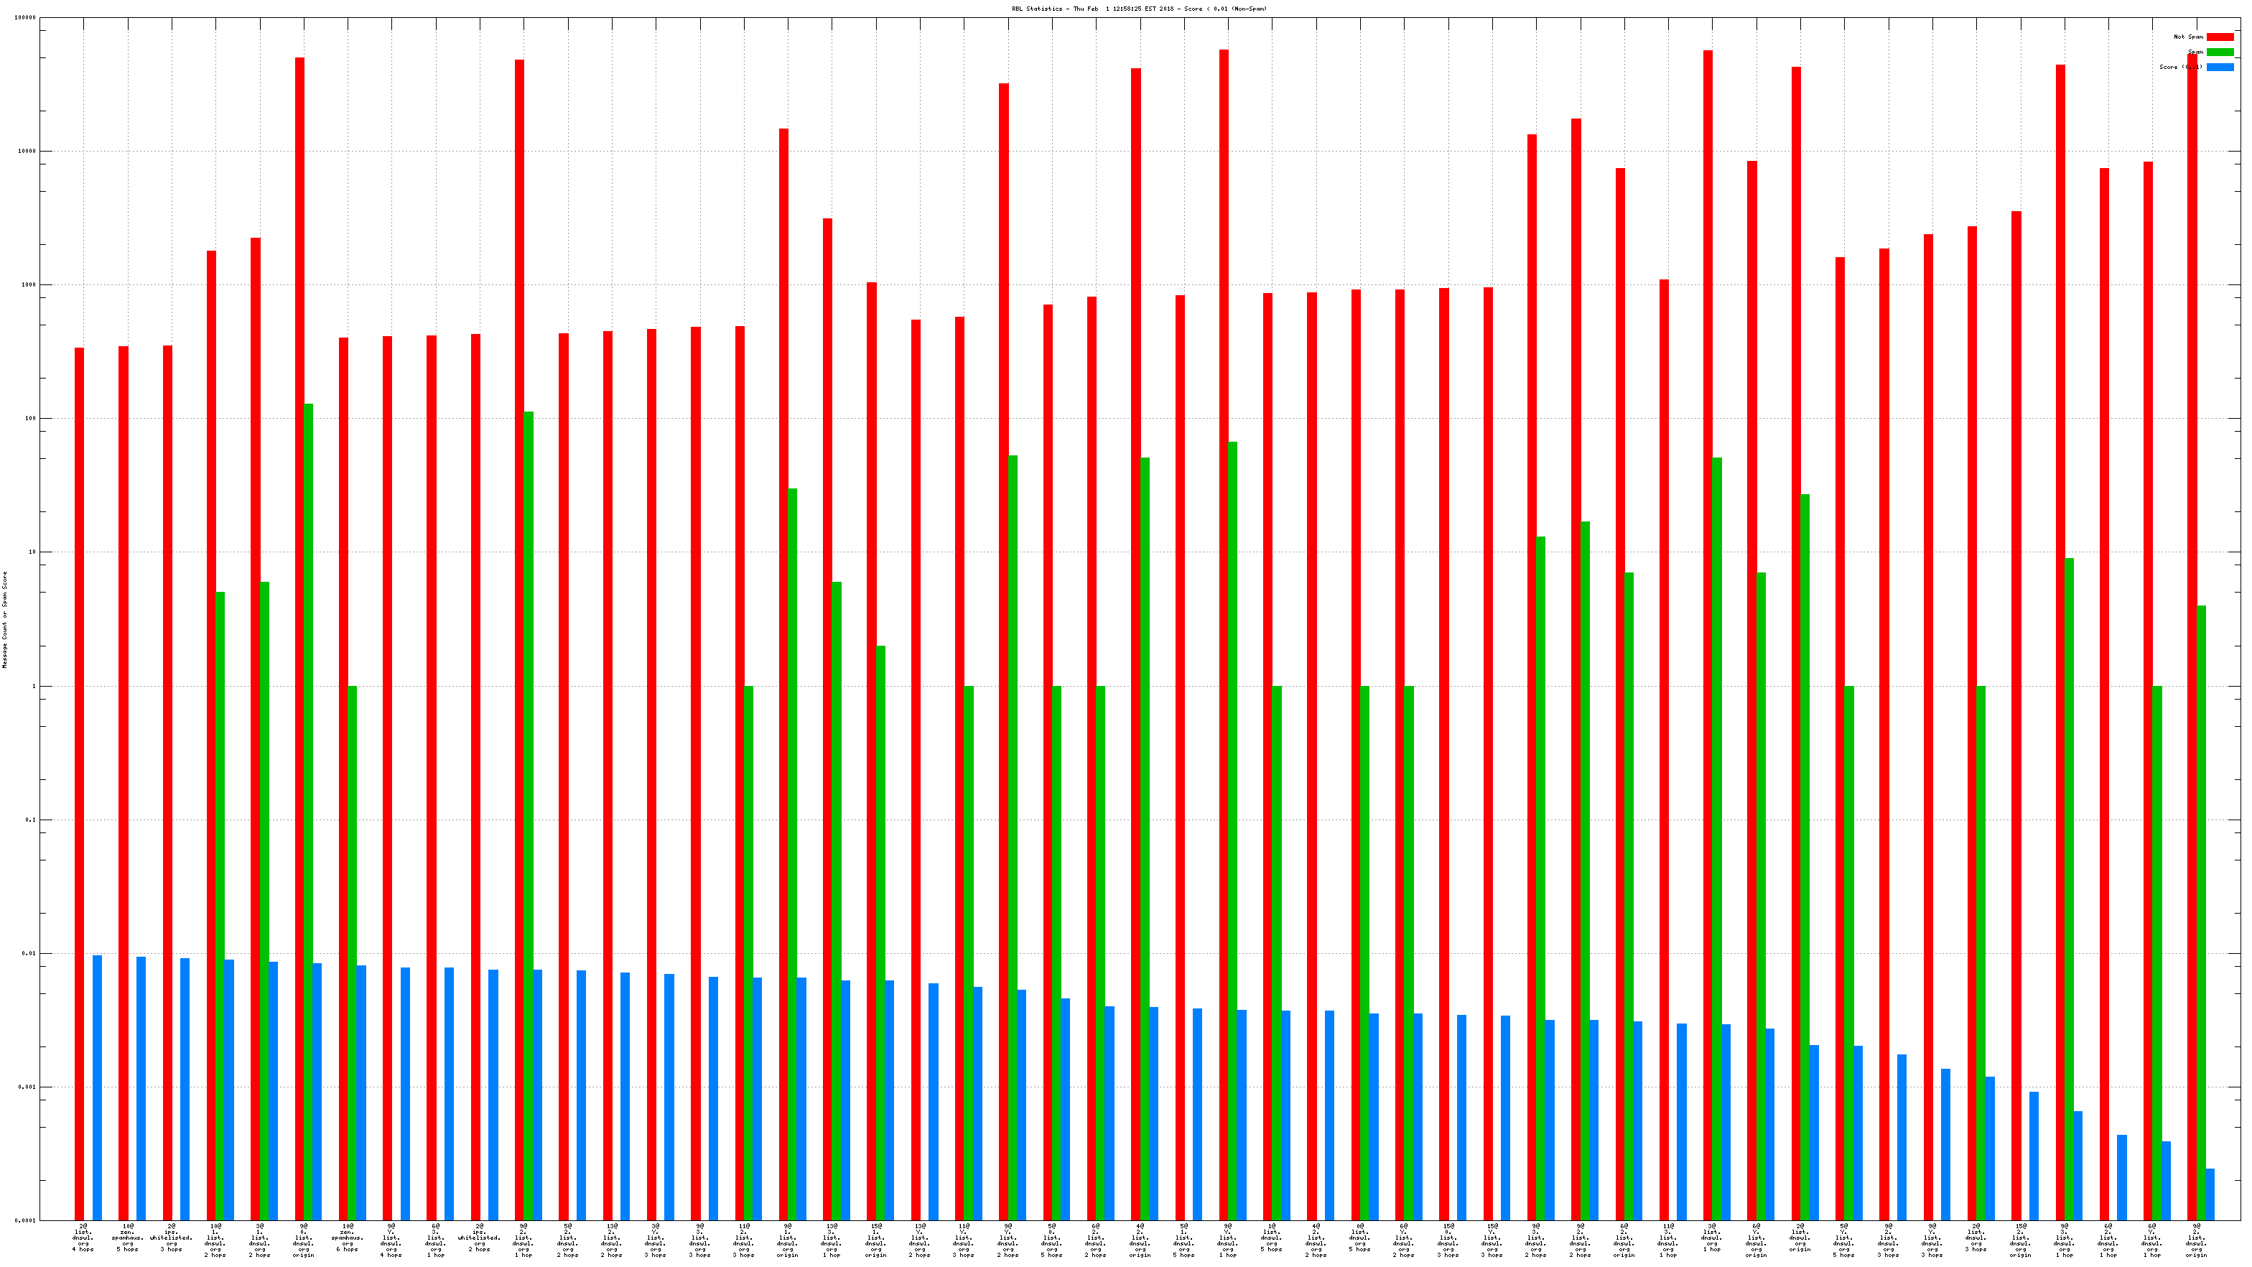Click the 0.0001 y-axis tick label
Screen dimensions: 2252x1267
pos(25,1220)
